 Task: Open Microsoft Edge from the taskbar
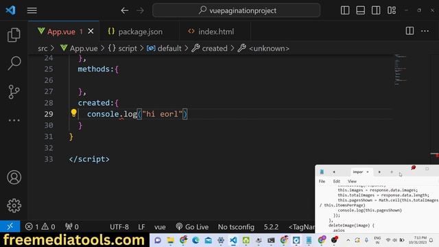[x=195, y=240]
